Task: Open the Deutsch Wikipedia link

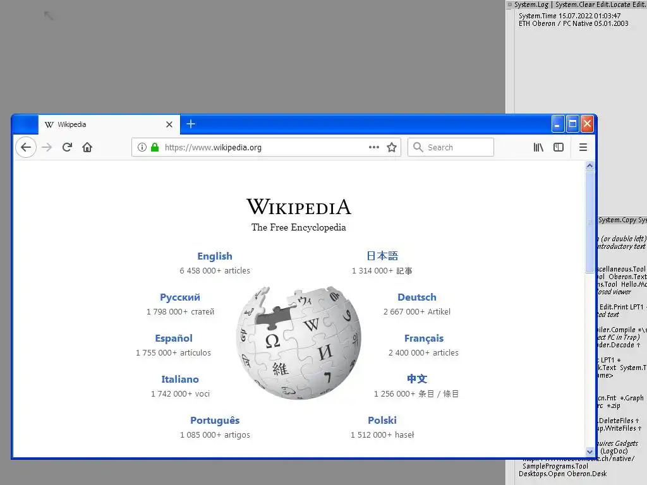Action: coord(417,297)
